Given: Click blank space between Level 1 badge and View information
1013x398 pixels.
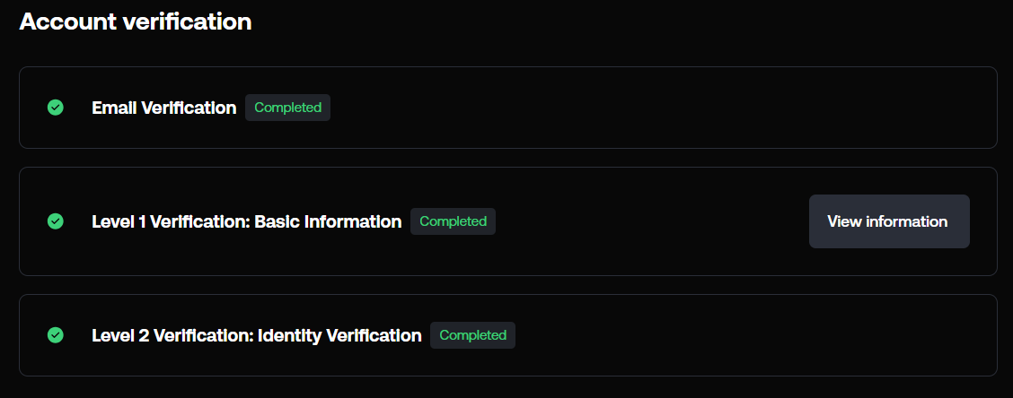Looking at the screenshot, I should (653, 221).
